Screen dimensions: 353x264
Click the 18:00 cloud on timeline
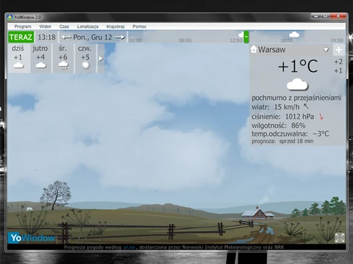click(x=294, y=34)
